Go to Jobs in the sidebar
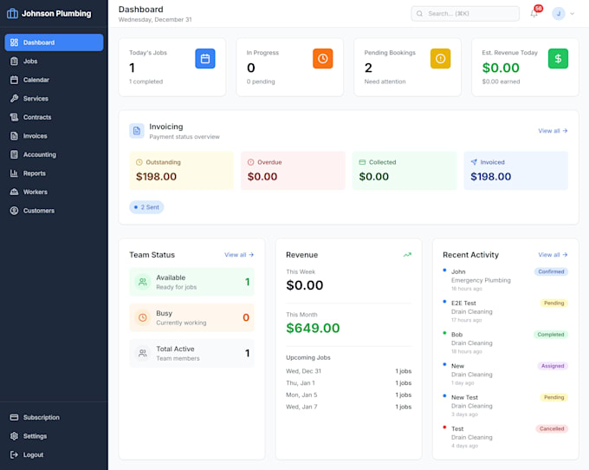This screenshot has width=589, height=470. (54, 62)
